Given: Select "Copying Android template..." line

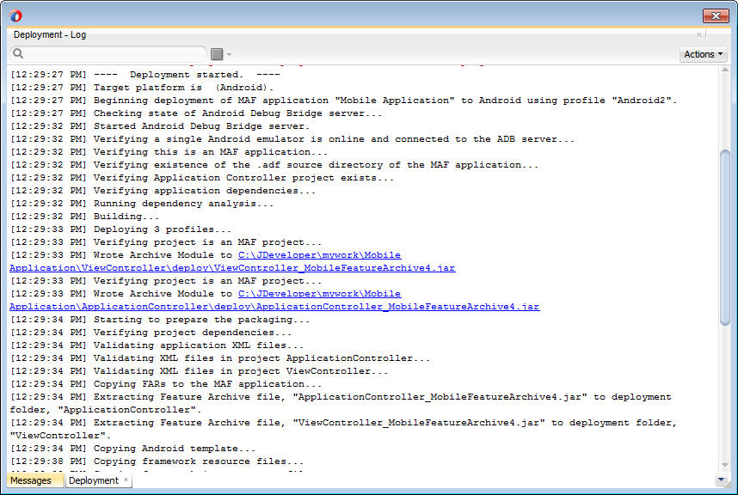Looking at the screenshot, I should tap(132, 449).
